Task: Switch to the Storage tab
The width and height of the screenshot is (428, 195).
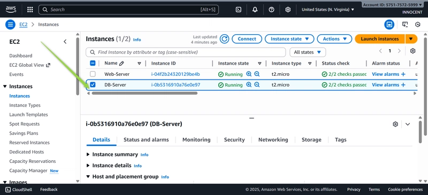Action: point(311,139)
